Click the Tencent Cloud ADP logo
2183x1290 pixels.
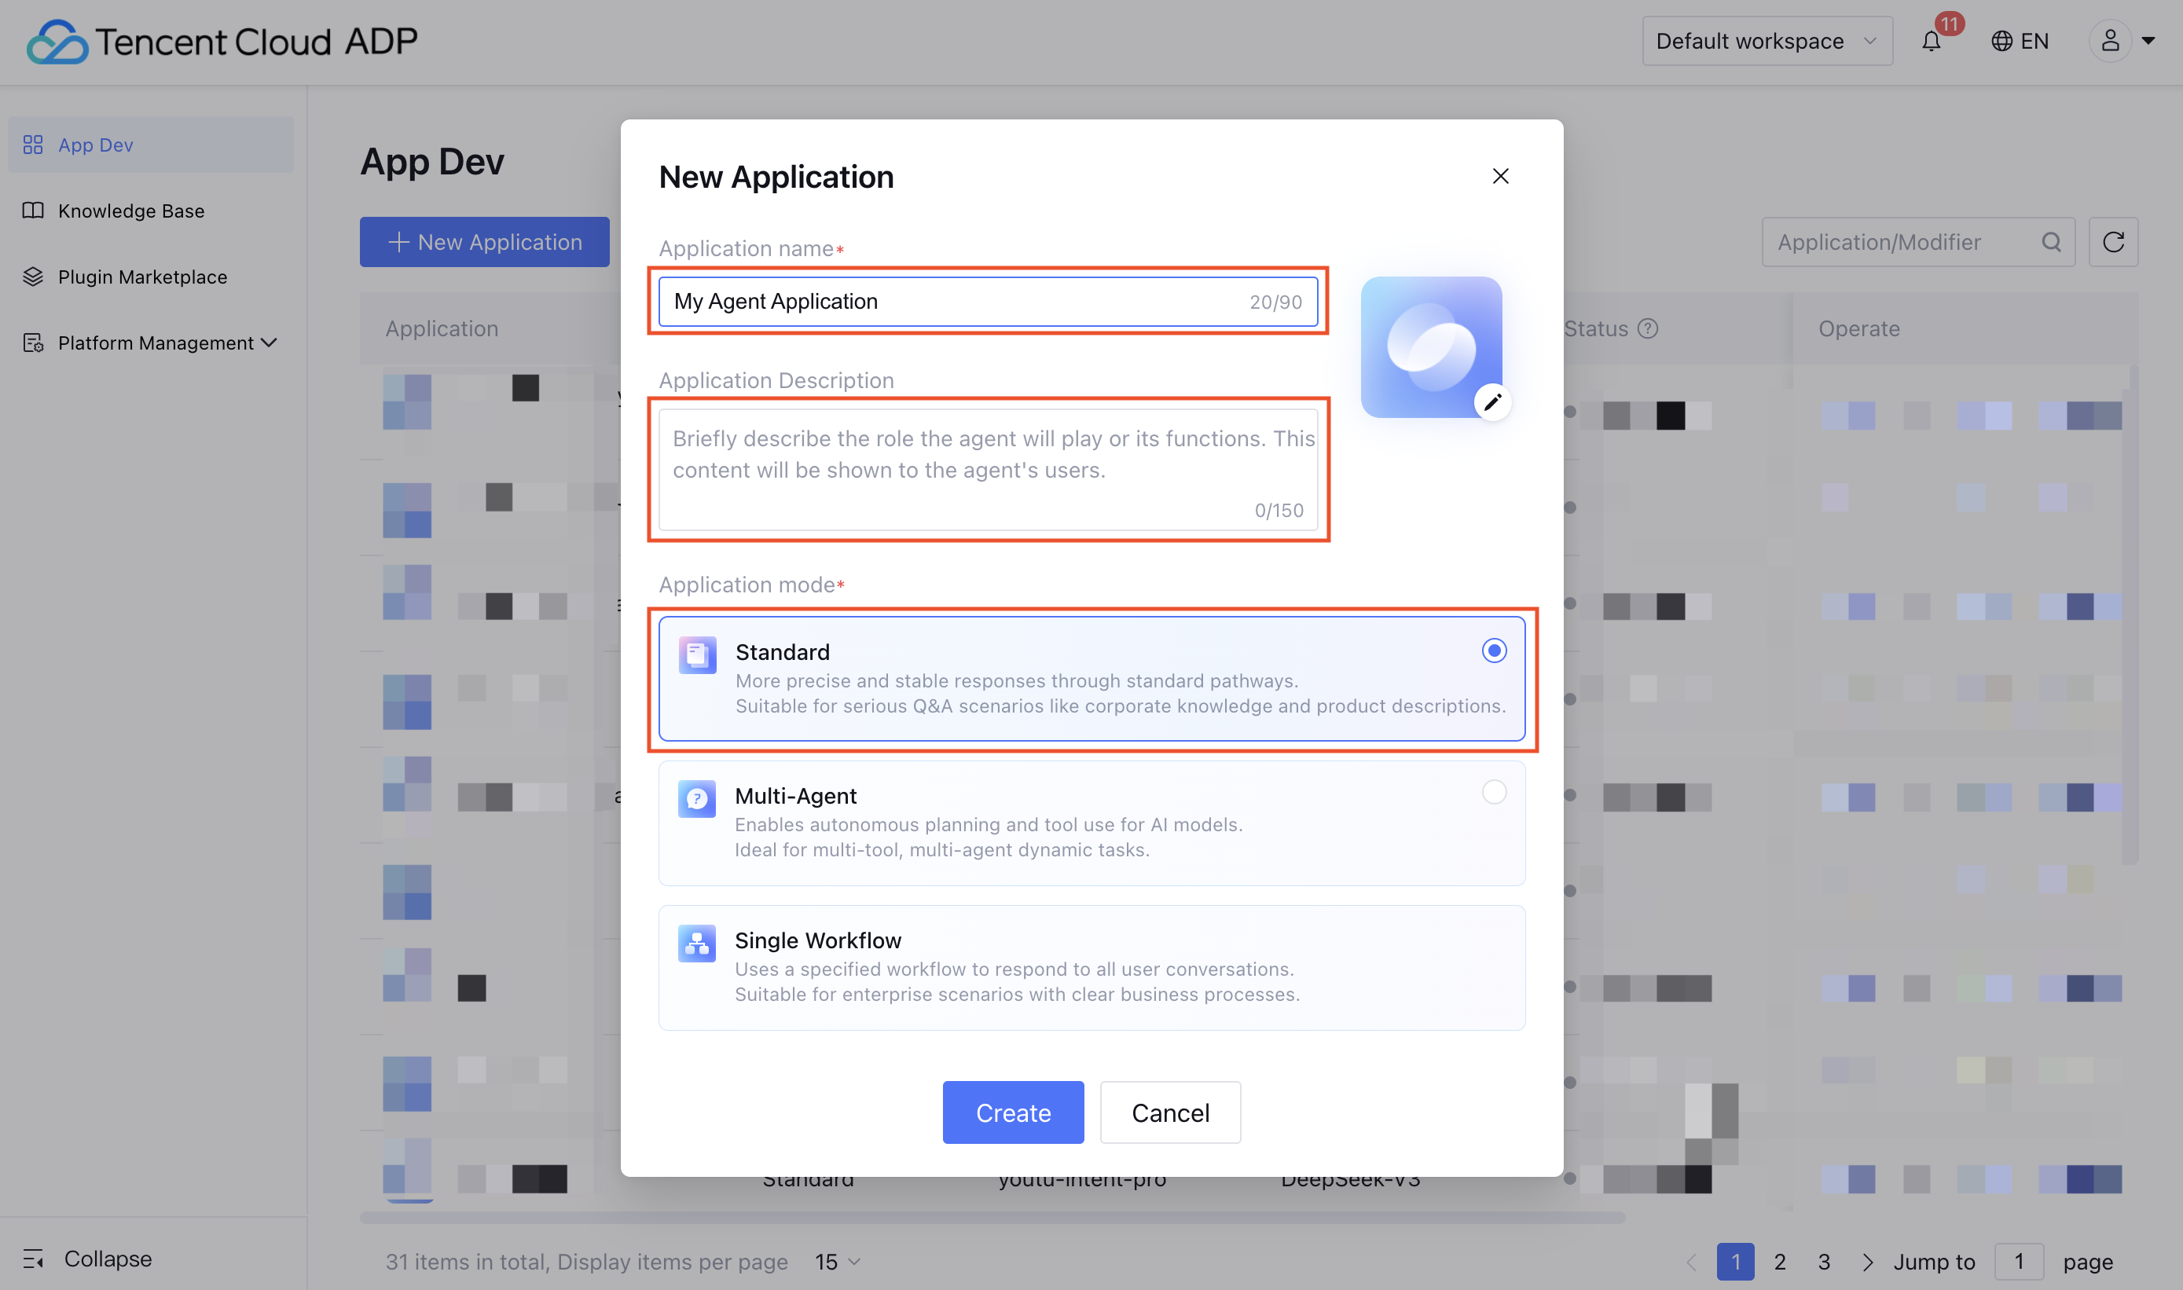pyautogui.click(x=222, y=41)
